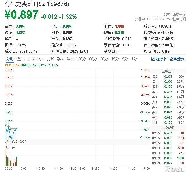This screenshot has height=174, width=186.
Task: Click the 涨停 value 1.000
Action: pos(119,26)
